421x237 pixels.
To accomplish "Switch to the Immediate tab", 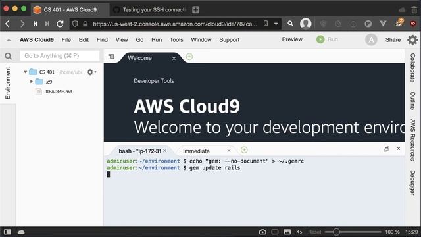I will [196, 151].
